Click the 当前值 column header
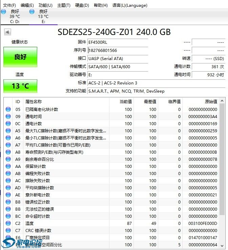228x250 pixels. click(122, 101)
